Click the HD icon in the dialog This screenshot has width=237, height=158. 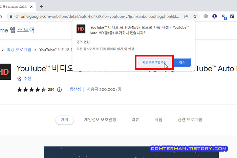81,29
